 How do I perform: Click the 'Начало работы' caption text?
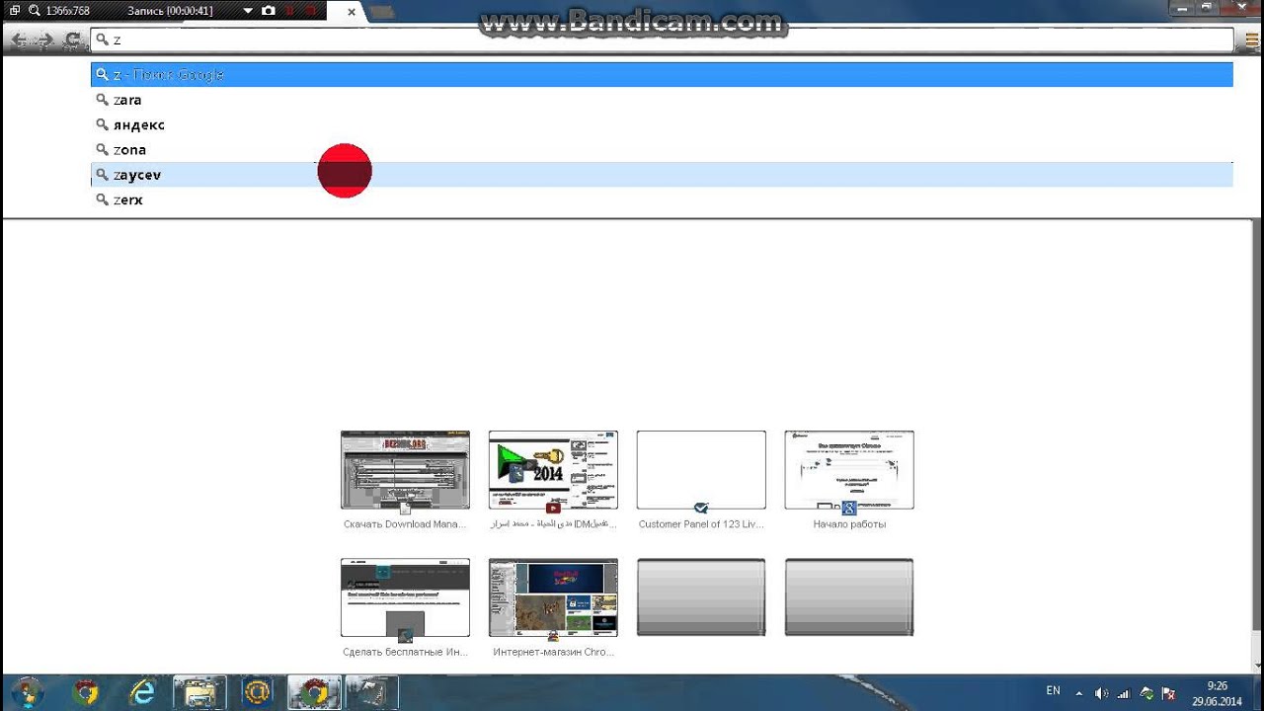pyautogui.click(x=849, y=524)
